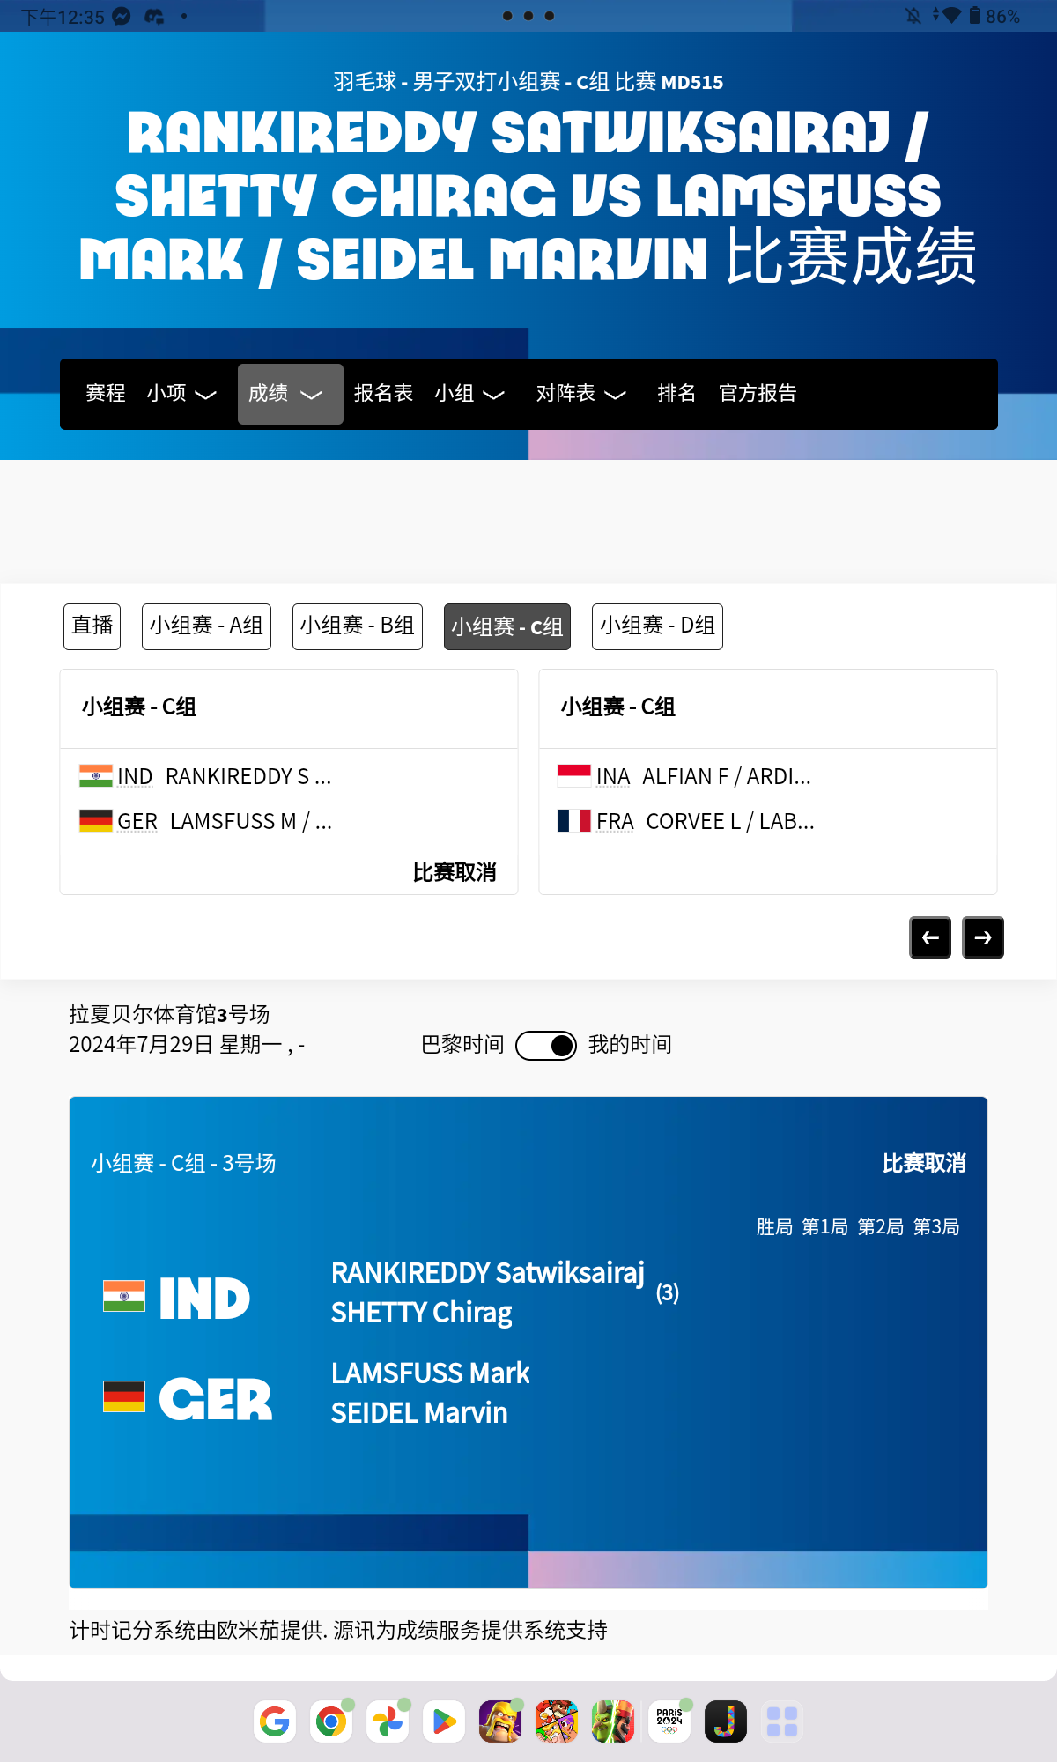Tap the game controller notification icon
The width and height of the screenshot is (1057, 1762).
click(154, 16)
